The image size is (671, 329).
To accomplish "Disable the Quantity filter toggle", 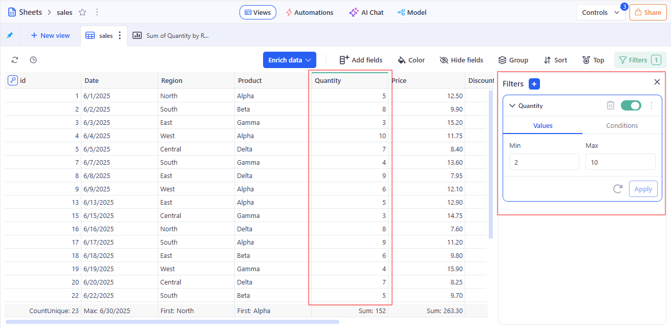I will tap(631, 105).
